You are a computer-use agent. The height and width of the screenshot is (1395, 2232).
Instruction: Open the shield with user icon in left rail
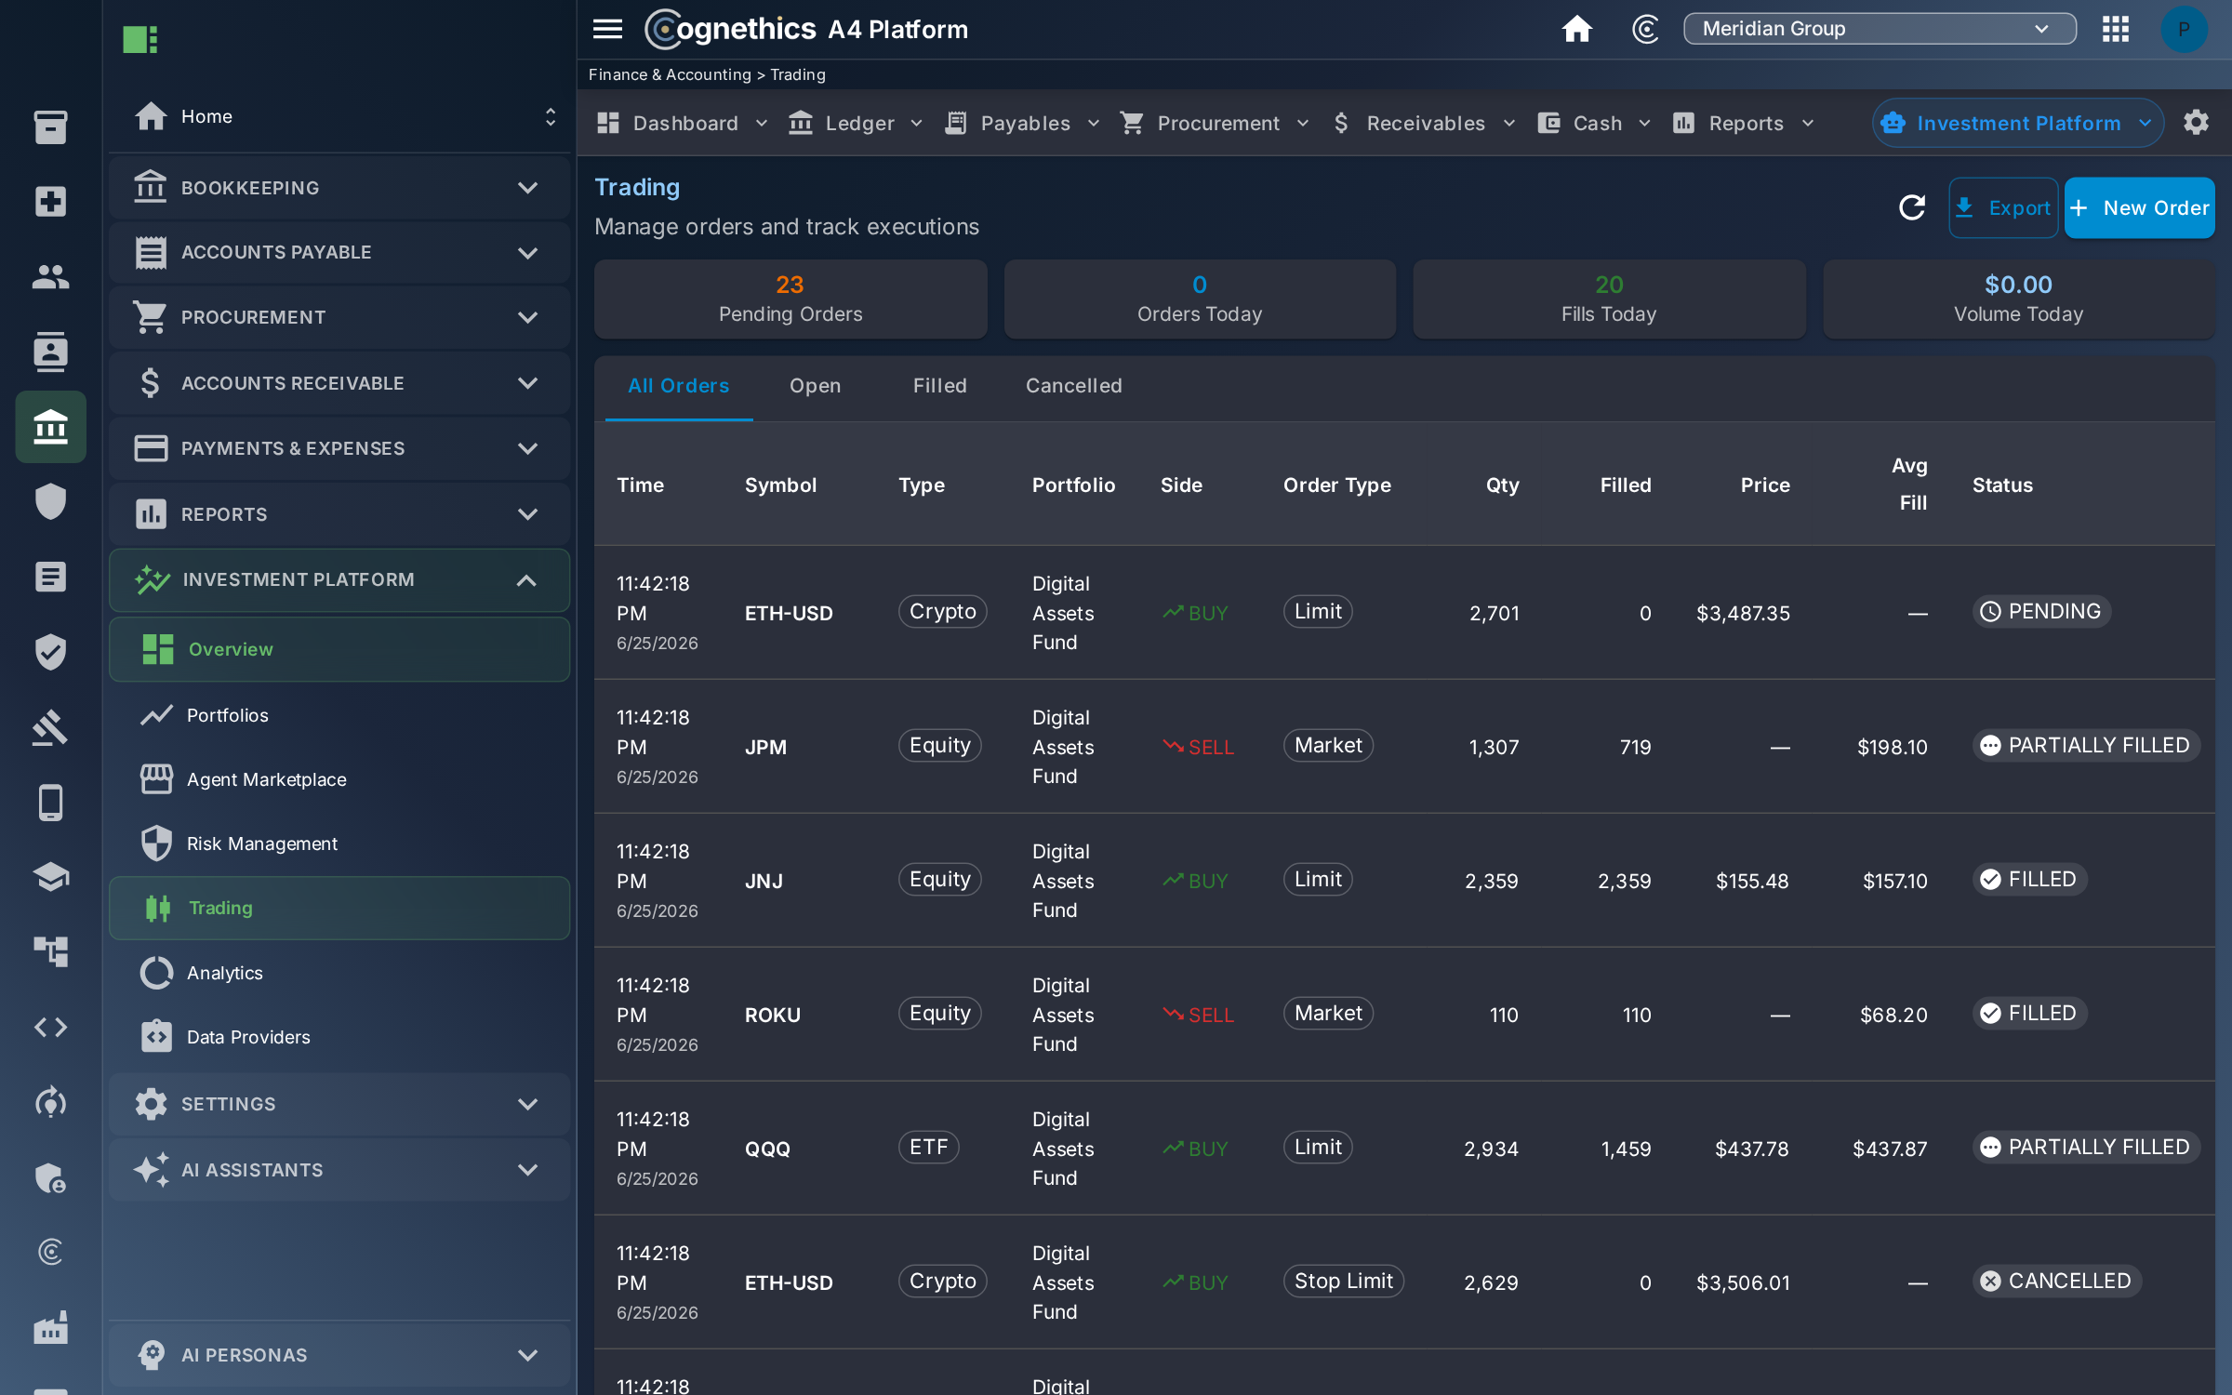(50, 1178)
